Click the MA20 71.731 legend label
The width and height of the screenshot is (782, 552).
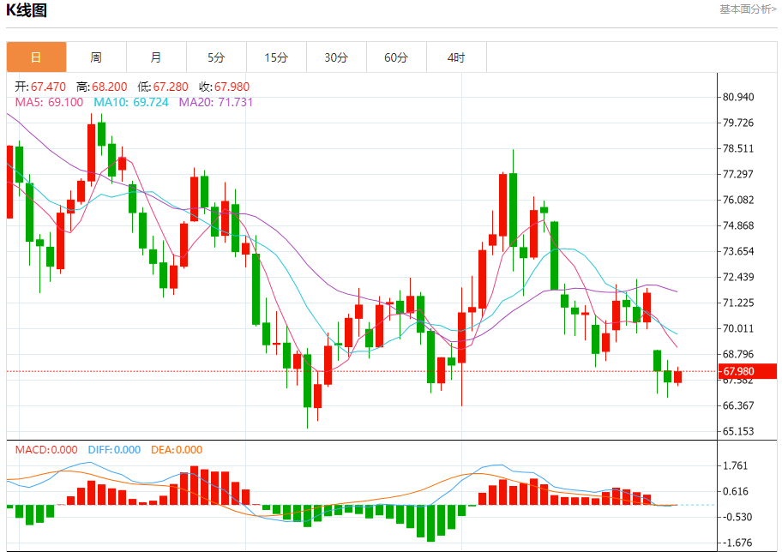point(216,102)
